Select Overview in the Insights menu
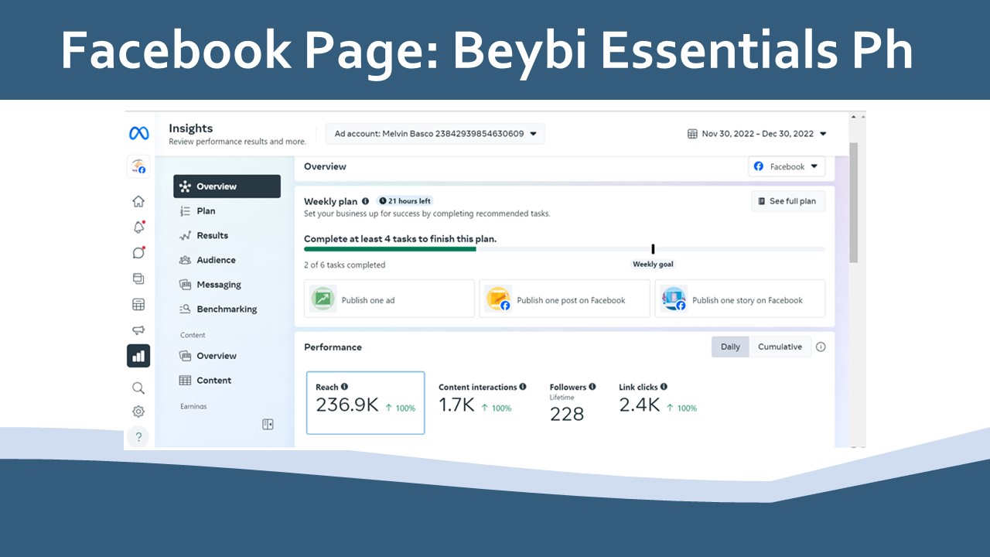 [x=227, y=186]
